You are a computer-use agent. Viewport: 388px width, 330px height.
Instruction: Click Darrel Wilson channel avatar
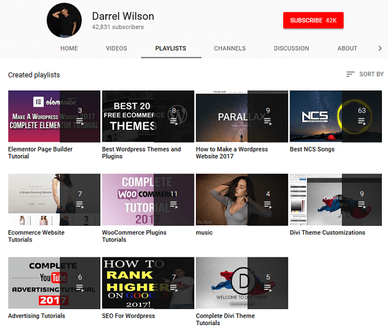[64, 20]
